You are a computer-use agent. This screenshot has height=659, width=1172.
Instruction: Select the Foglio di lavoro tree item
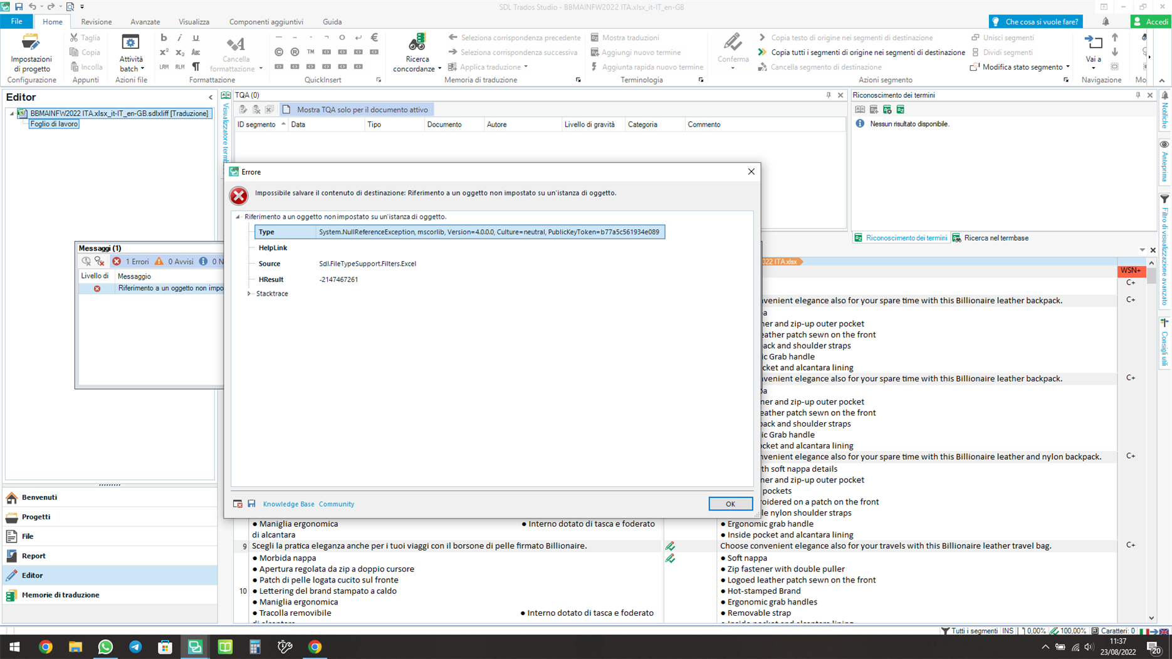point(54,124)
